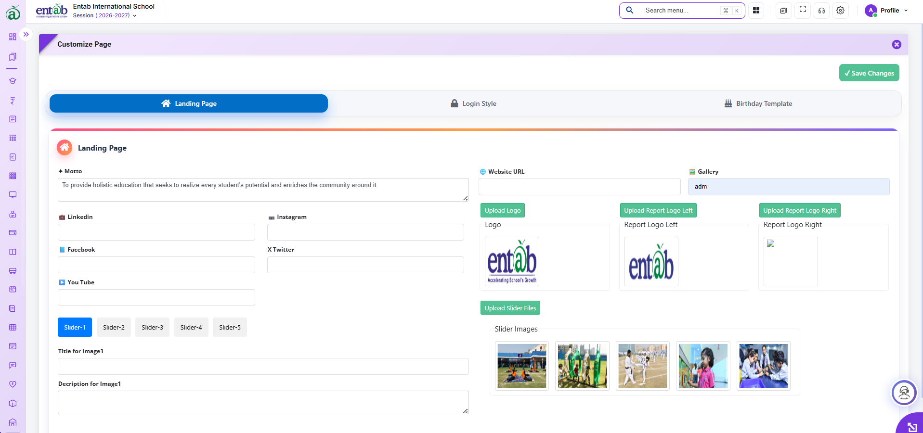Click Upload Report Logo Left button
The image size is (923, 433).
point(658,210)
